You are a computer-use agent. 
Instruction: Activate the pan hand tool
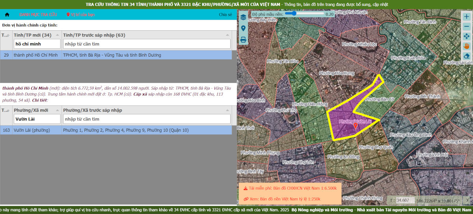pyautogui.click(x=466, y=46)
